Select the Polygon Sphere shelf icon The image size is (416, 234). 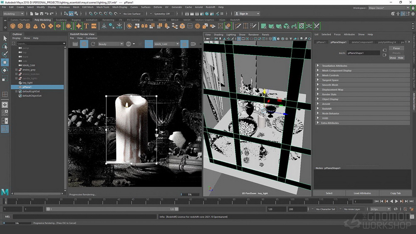(x=13, y=26)
